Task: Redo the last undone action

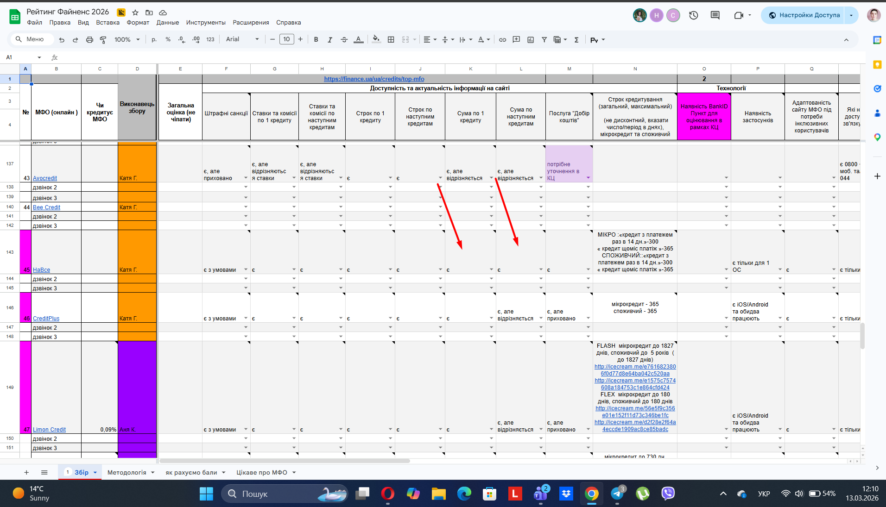Action: [76, 40]
